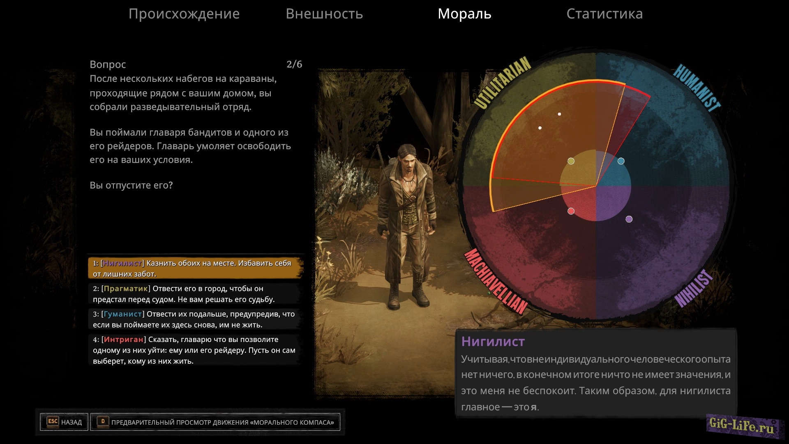Choose answer 1 Нигилист option
This screenshot has height=444, width=789.
(x=195, y=268)
